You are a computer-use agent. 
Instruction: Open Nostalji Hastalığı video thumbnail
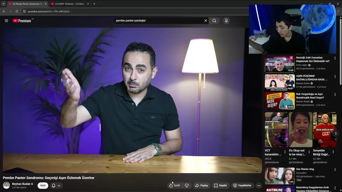[x=280, y=64]
